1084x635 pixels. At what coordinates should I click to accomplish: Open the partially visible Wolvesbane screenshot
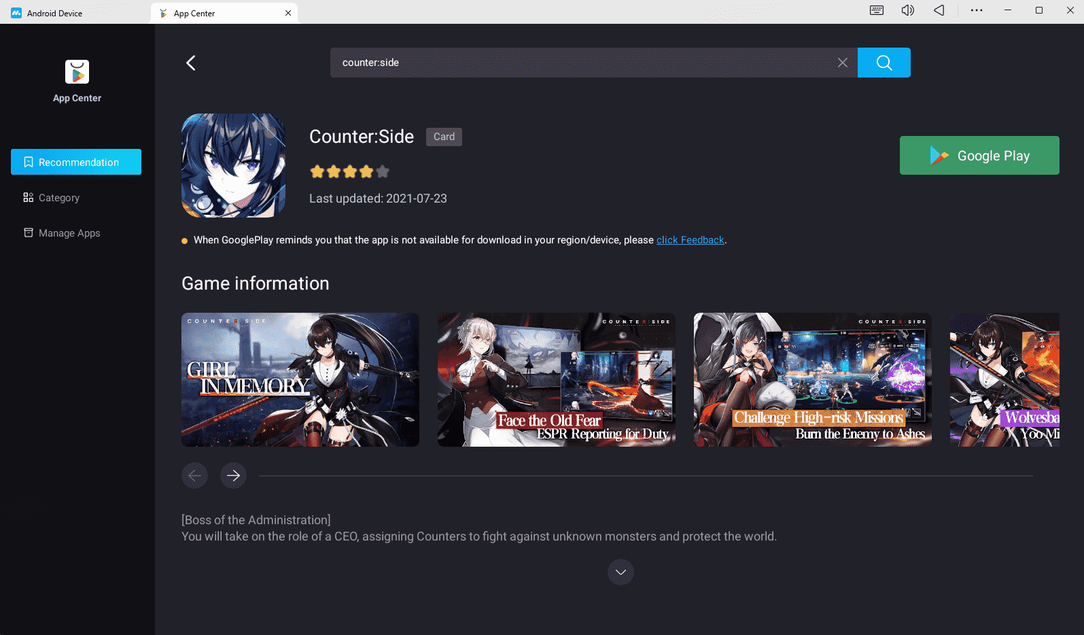point(1004,379)
